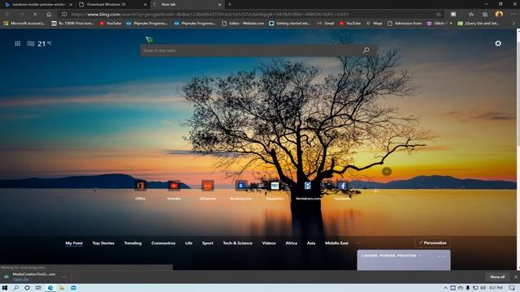The height and width of the screenshot is (292, 520).
Task: Open Task View on taskbar
Action: [38, 288]
